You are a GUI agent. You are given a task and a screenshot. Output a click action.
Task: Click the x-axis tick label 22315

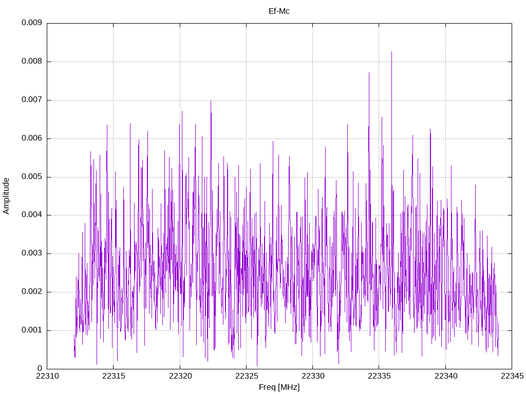tap(114, 376)
